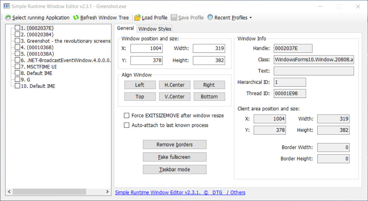Click the Save Profile floppy disk icon
This screenshot has width=368, height=201.
tap(174, 17)
